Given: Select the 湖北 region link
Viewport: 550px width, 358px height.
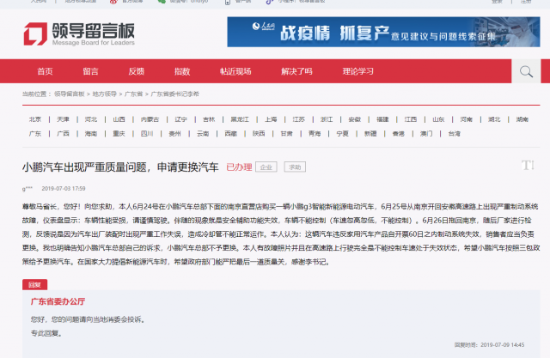Looking at the screenshot, I should pos(494,119).
